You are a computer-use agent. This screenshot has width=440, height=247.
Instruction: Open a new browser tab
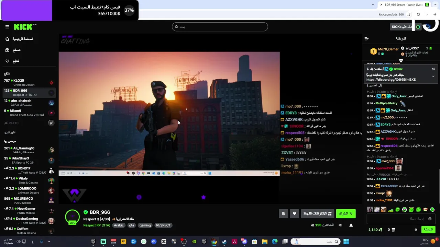373,4
